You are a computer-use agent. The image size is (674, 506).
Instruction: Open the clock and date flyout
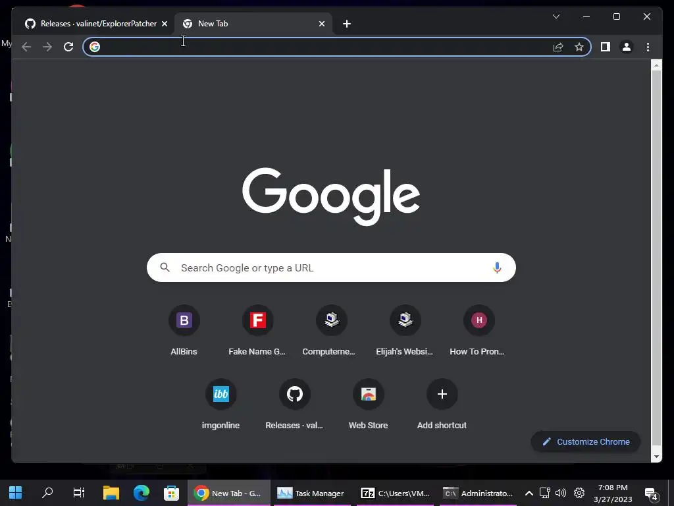613,493
